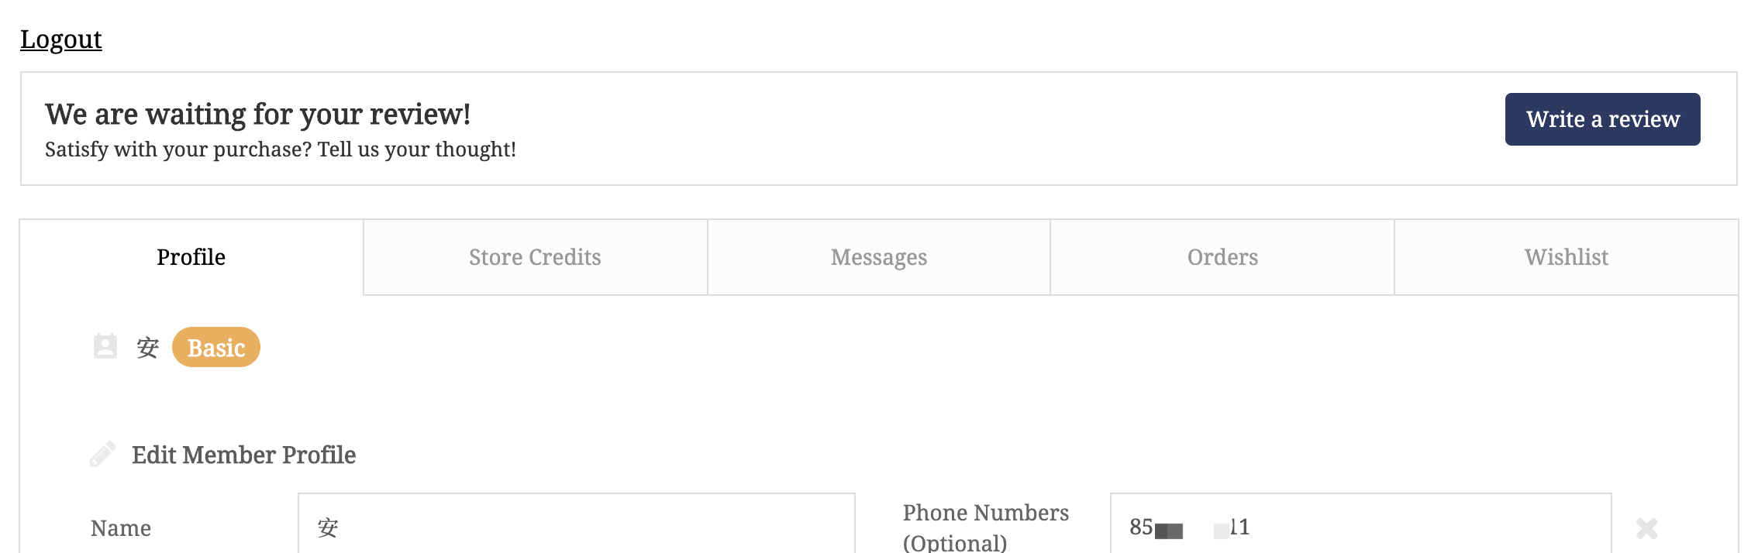This screenshot has height=553, width=1758.
Task: Focus the Name input field
Action: point(577,524)
